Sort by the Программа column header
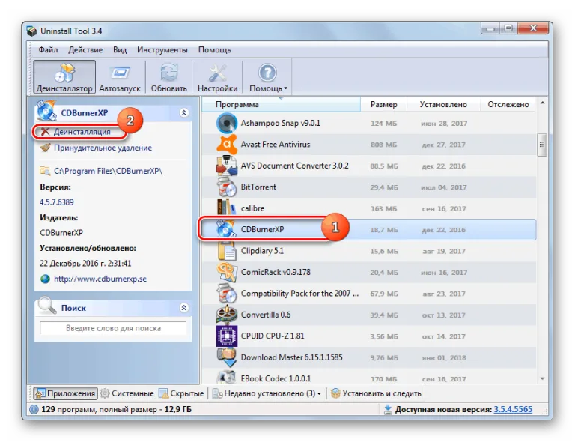575x442 pixels. point(281,105)
